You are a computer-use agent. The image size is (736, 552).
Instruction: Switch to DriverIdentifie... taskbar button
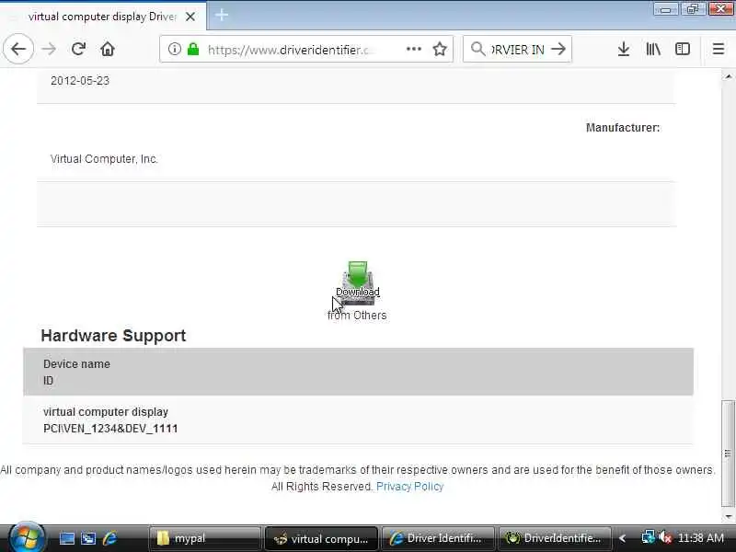click(555, 538)
